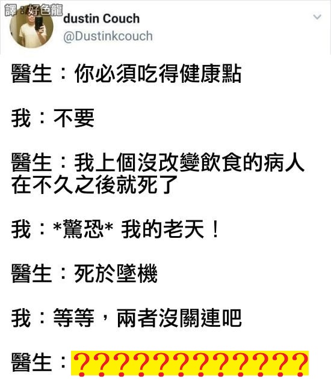Click the "醫生" label before "死於墜機"
The width and height of the screenshot is (331, 379).
click(31, 273)
